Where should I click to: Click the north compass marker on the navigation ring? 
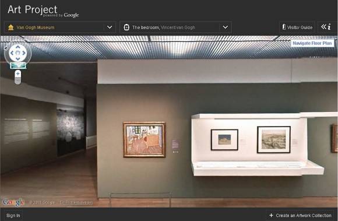coord(6,48)
